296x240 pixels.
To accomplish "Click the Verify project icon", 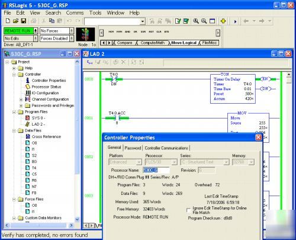I will 186,21.
